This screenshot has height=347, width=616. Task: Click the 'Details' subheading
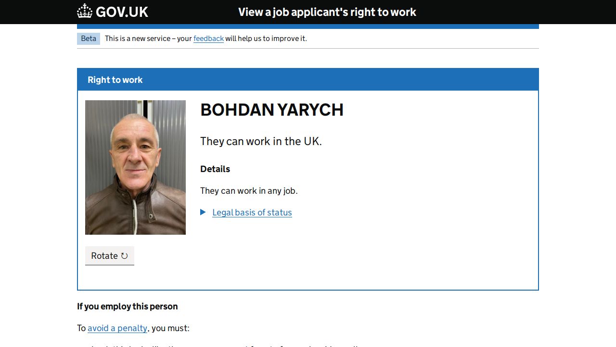pos(215,169)
